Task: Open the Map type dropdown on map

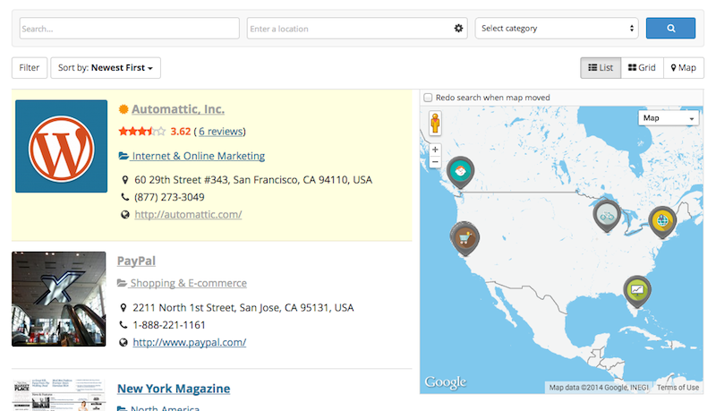Action: tap(669, 118)
